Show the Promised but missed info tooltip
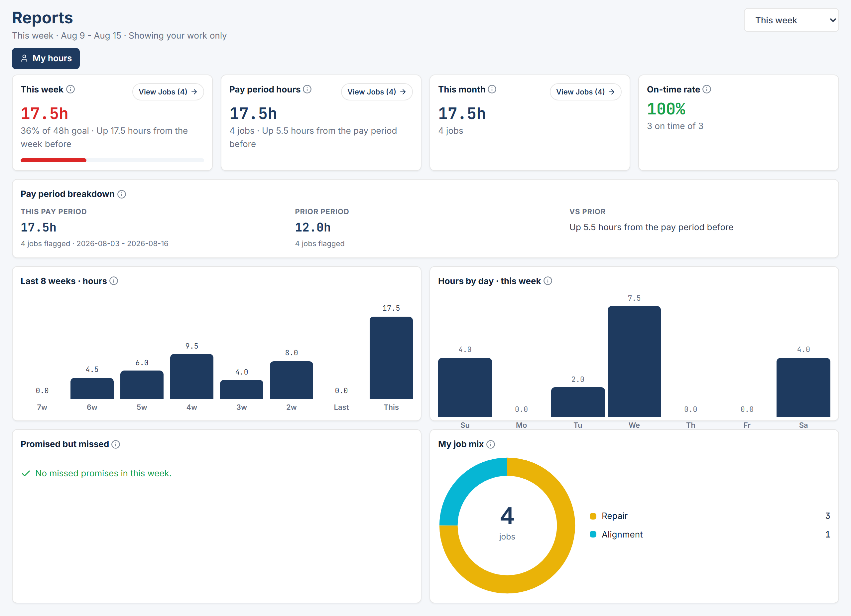Viewport: 851px width, 616px height. point(116,444)
